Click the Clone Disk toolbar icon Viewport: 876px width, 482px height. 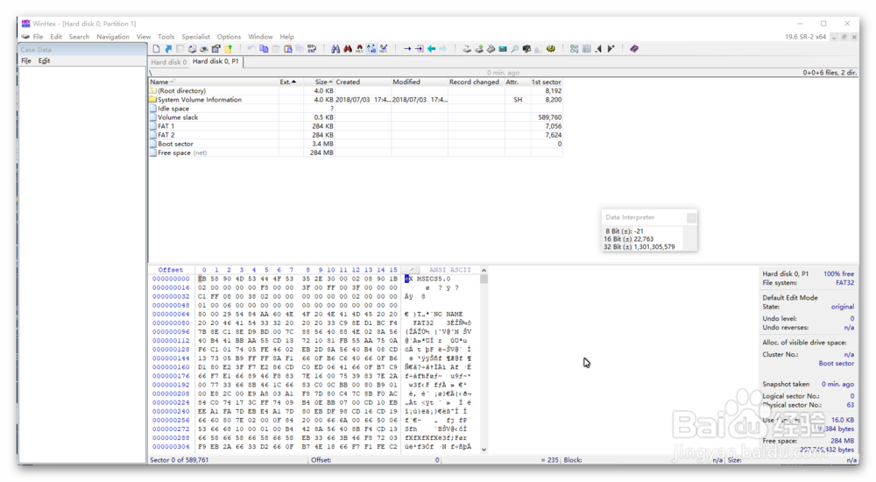[467, 49]
